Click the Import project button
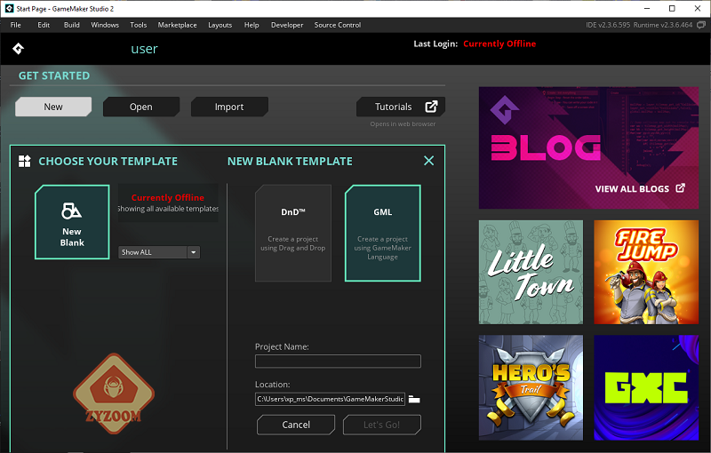The height and width of the screenshot is (453, 711). tap(229, 107)
